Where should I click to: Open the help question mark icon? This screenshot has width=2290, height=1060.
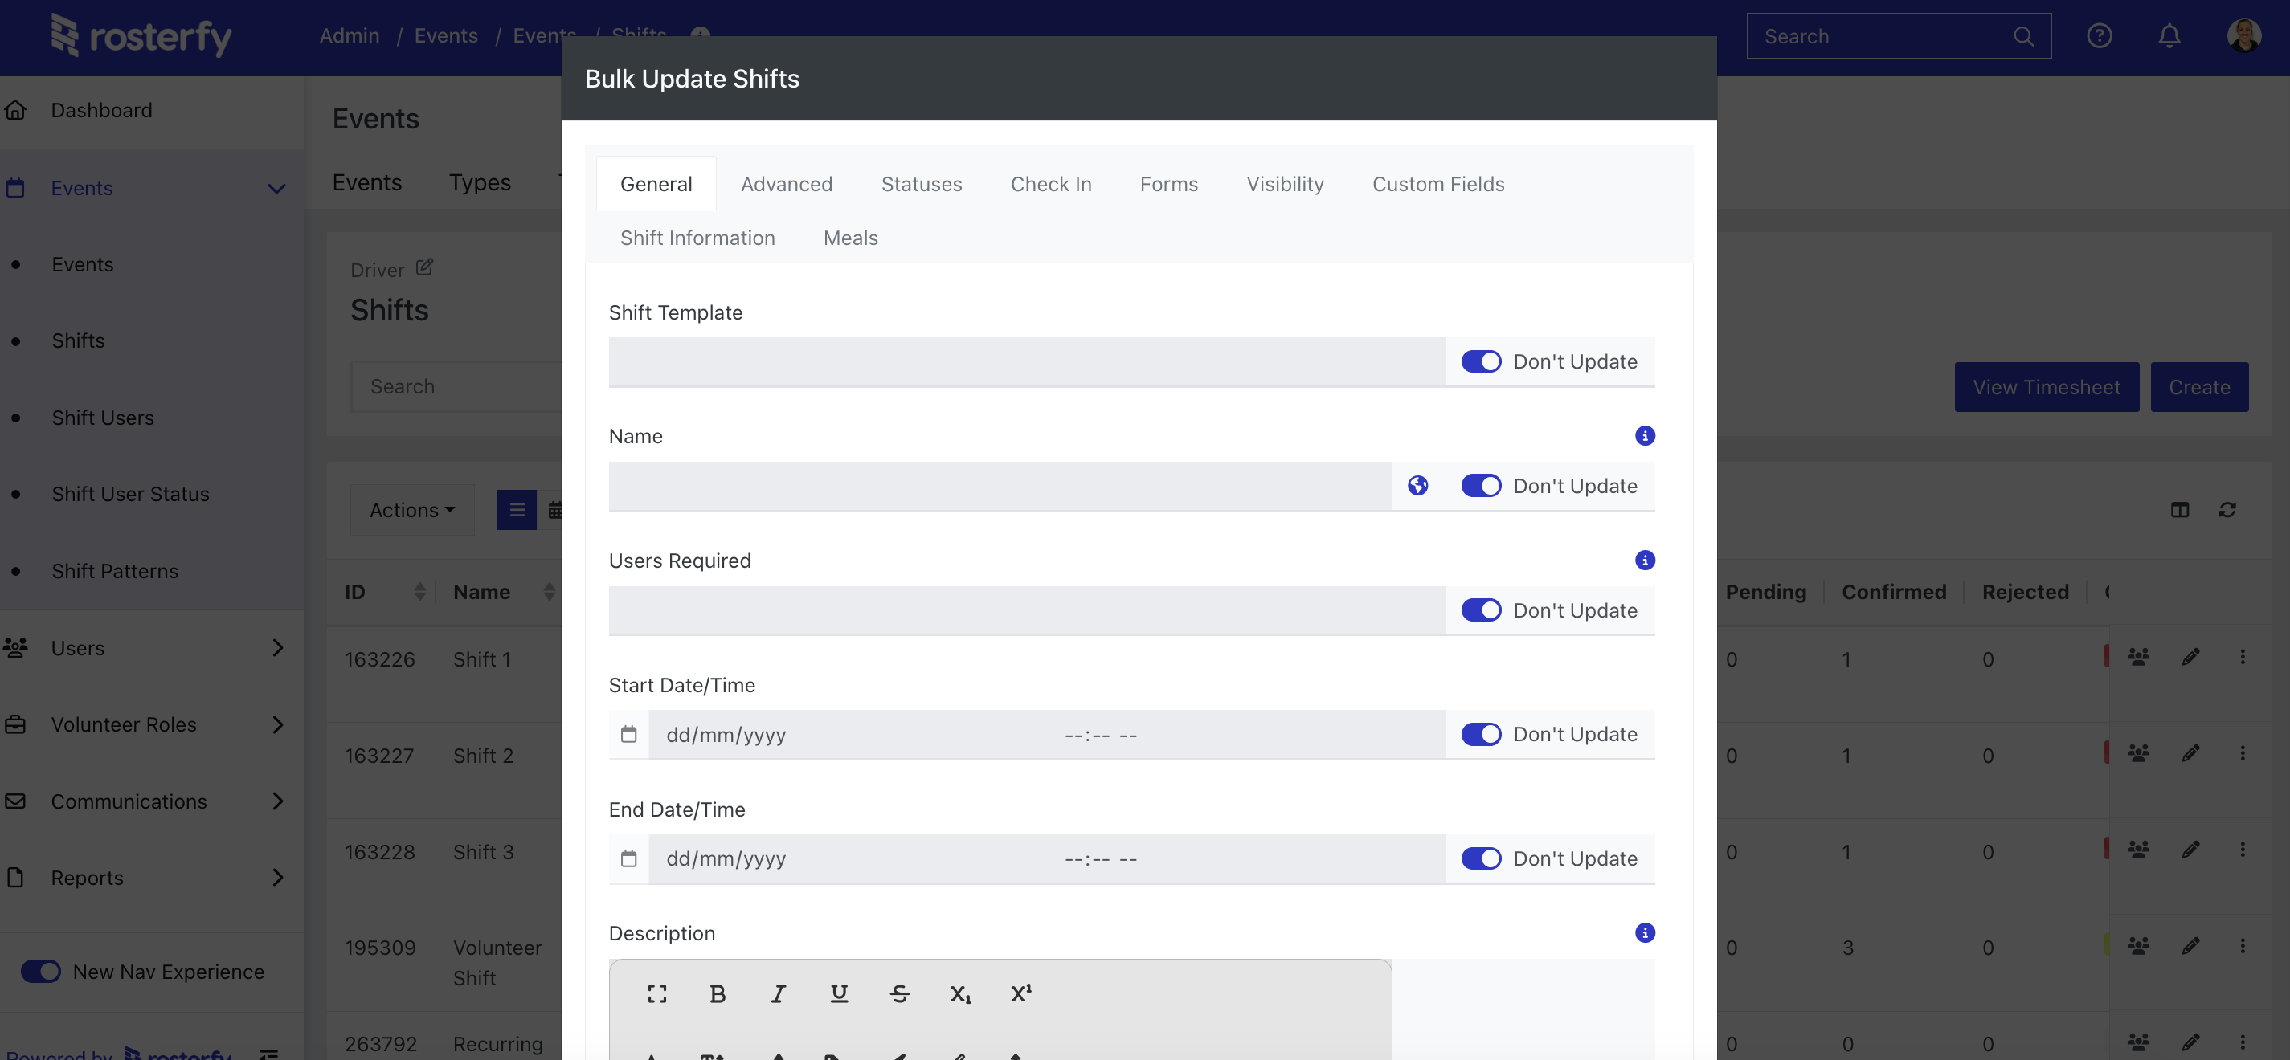2099,35
